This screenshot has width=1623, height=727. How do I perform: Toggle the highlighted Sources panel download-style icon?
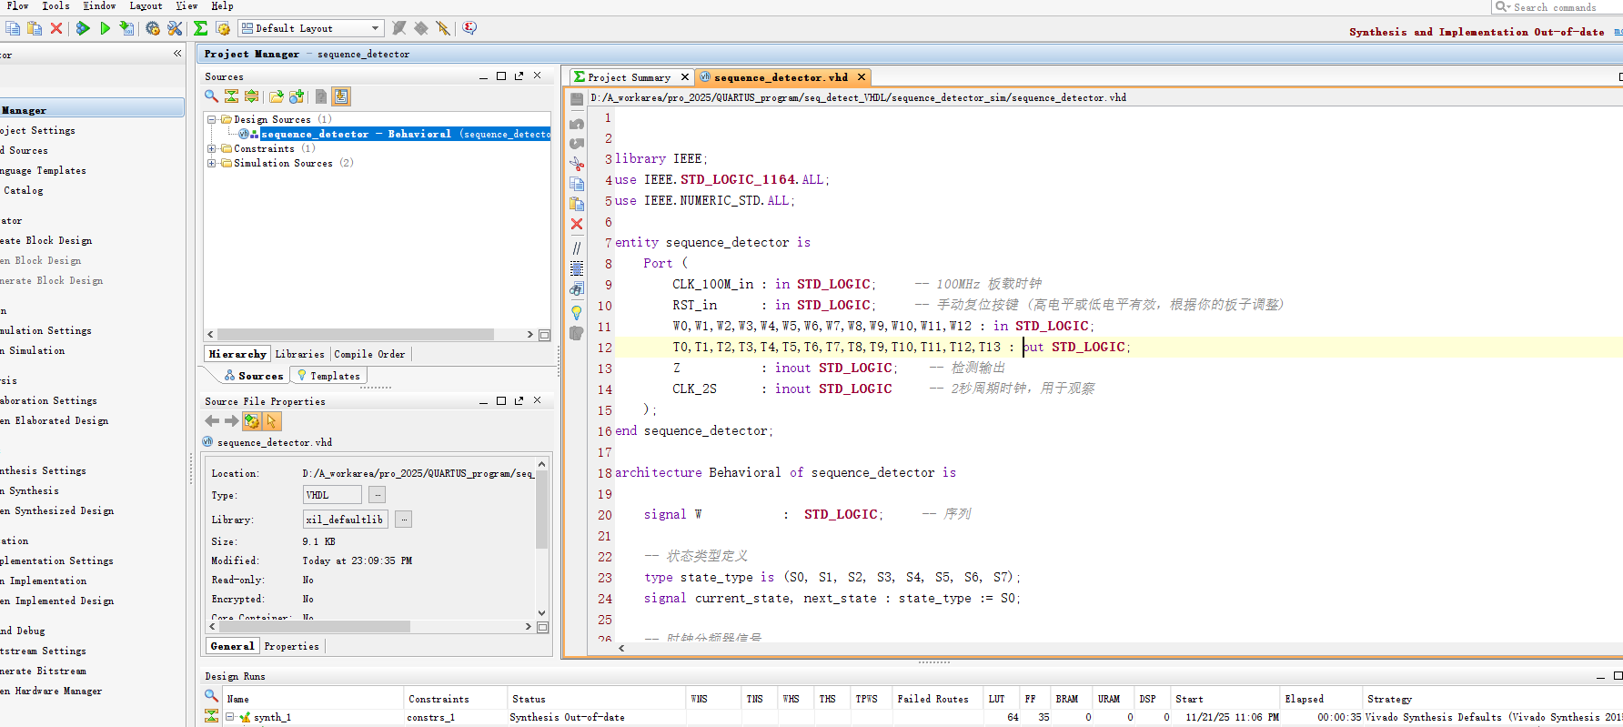click(x=341, y=96)
